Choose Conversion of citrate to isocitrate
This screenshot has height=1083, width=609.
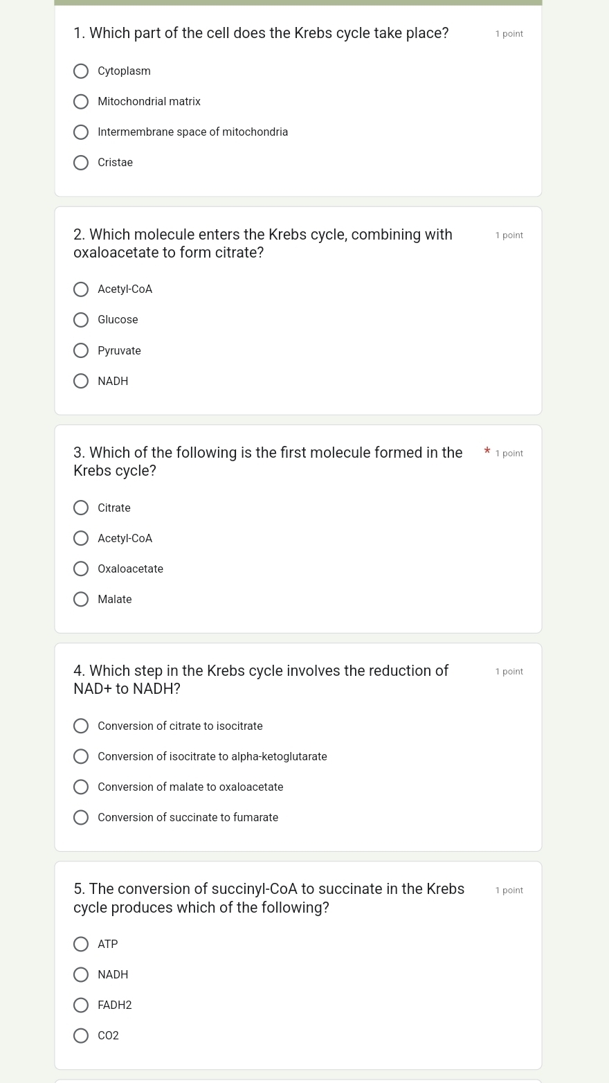(x=81, y=726)
